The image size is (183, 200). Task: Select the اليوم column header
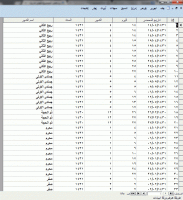click(x=124, y=20)
